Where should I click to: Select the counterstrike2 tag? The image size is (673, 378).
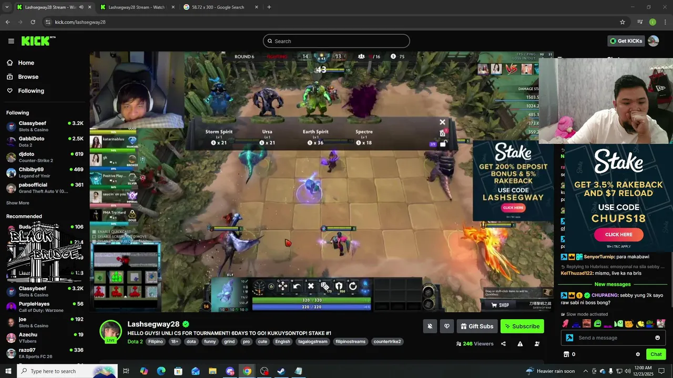(388, 341)
